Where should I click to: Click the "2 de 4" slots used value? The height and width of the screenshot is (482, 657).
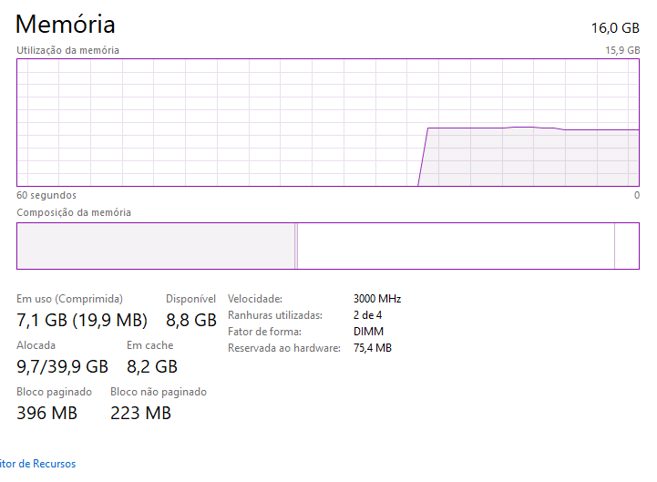click(369, 315)
